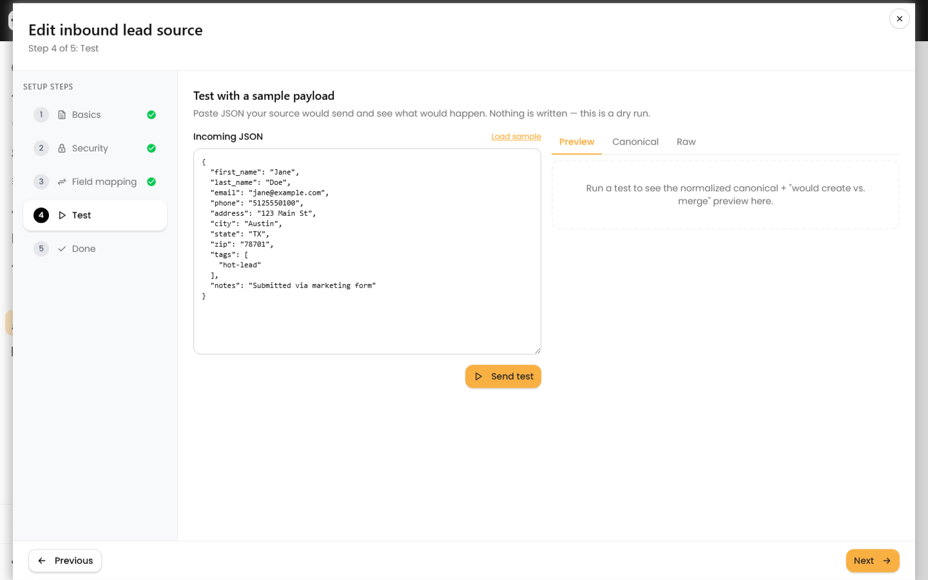Click green check next to Basics
This screenshot has width=928, height=580.
tap(151, 115)
